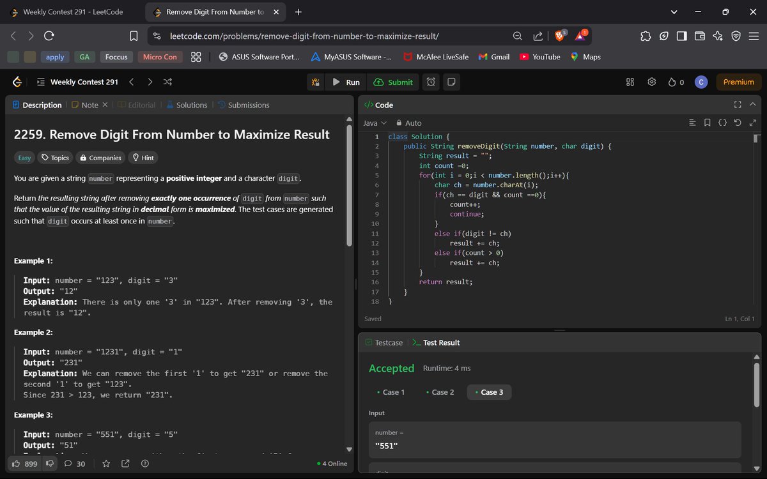Open the feedback question mark icon
This screenshot has height=479, width=767.
(145, 464)
